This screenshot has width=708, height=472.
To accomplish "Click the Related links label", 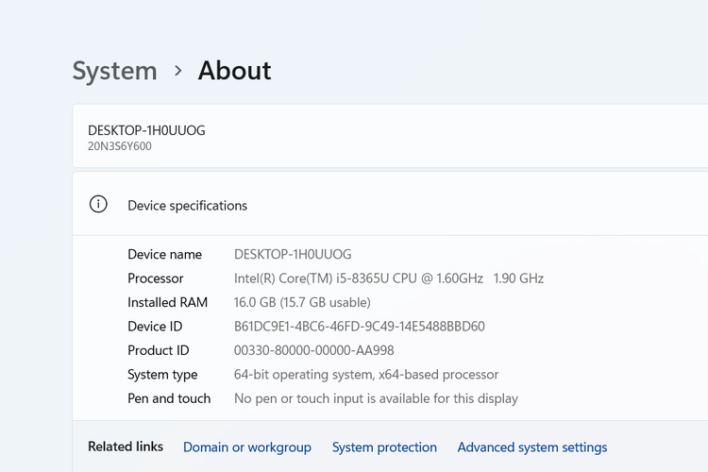I will click(126, 447).
